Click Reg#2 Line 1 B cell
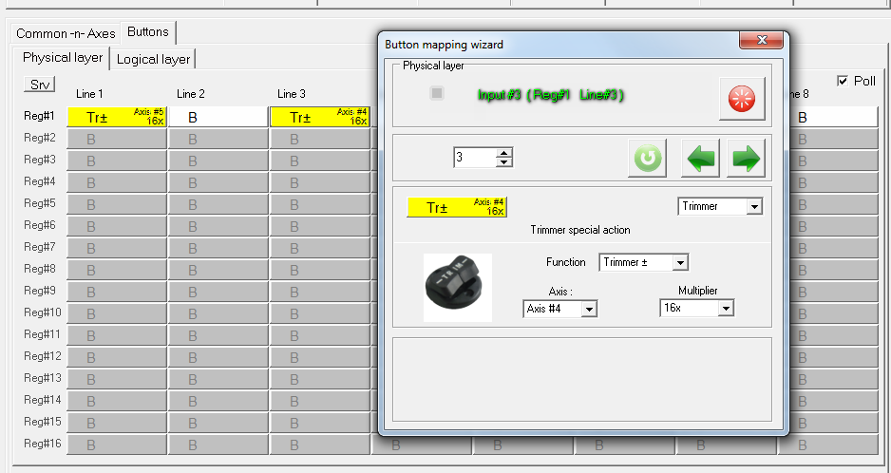This screenshot has width=891, height=473. [x=117, y=140]
